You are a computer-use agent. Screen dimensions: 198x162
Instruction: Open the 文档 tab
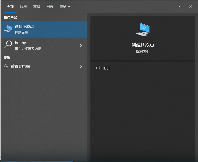click(37, 7)
